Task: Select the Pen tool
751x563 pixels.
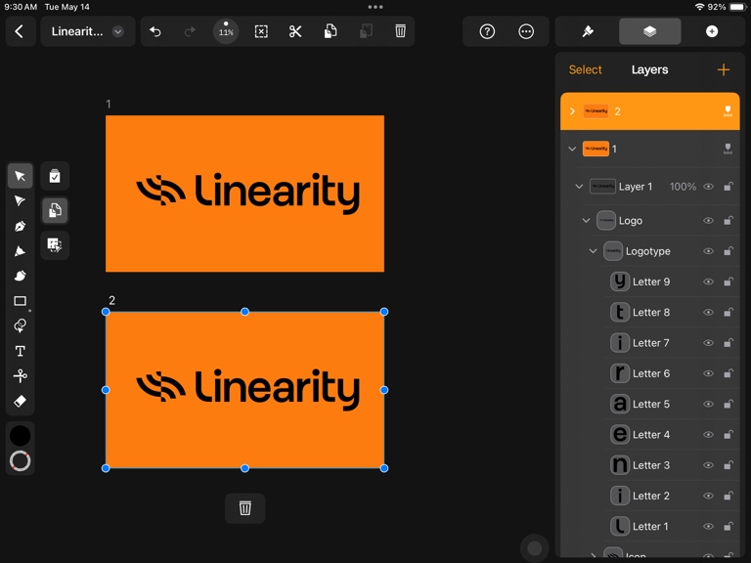Action: [x=20, y=226]
